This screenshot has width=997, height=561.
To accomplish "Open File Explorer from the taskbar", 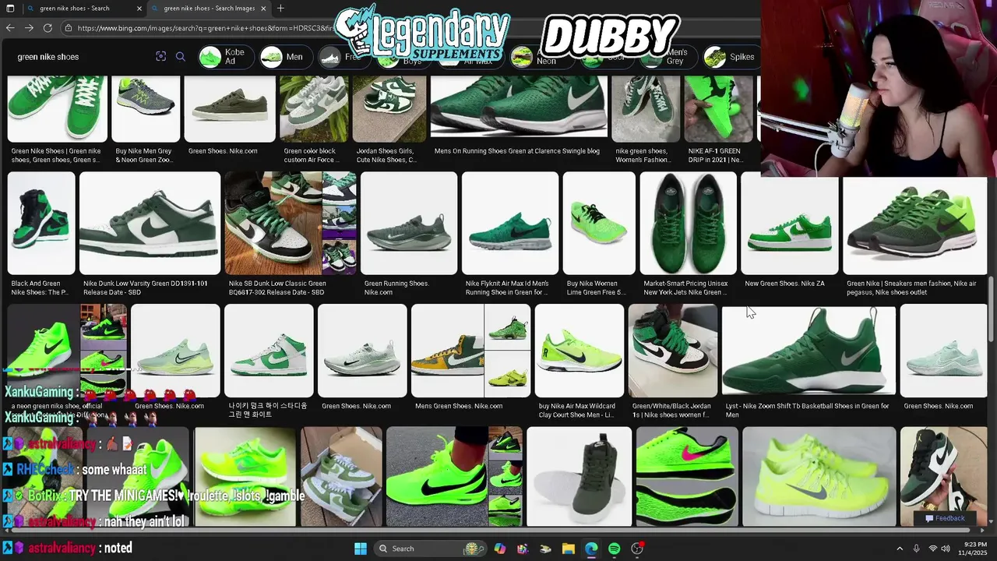I will click(569, 549).
